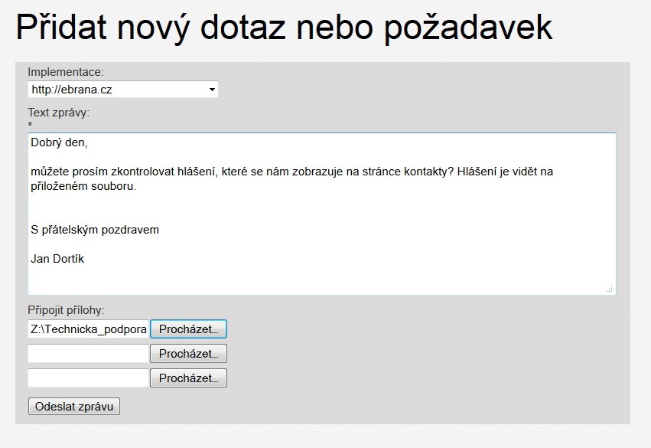Viewport: 651px width, 448px height.
Task: Click the 'Přidat nový dotaz nebo požadavek' heading
Action: (284, 28)
